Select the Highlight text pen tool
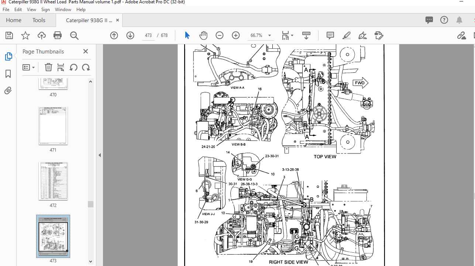Viewport: 475px width, 266px height. click(x=346, y=35)
